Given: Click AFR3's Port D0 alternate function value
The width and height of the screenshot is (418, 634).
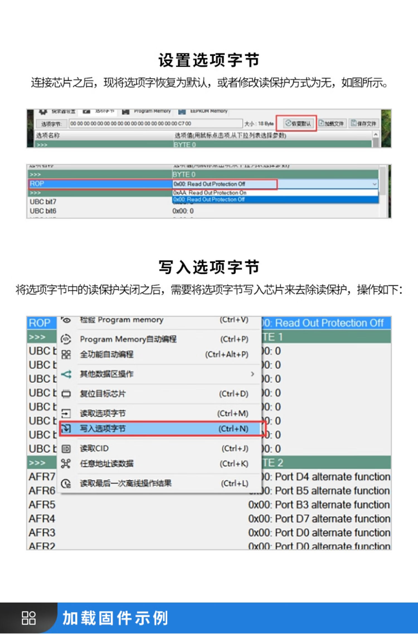Looking at the screenshot, I should [319, 533].
